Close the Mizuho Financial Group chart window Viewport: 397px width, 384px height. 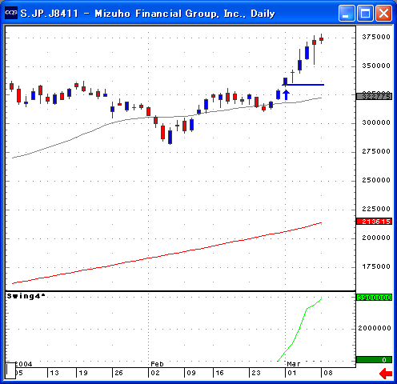pos(383,13)
